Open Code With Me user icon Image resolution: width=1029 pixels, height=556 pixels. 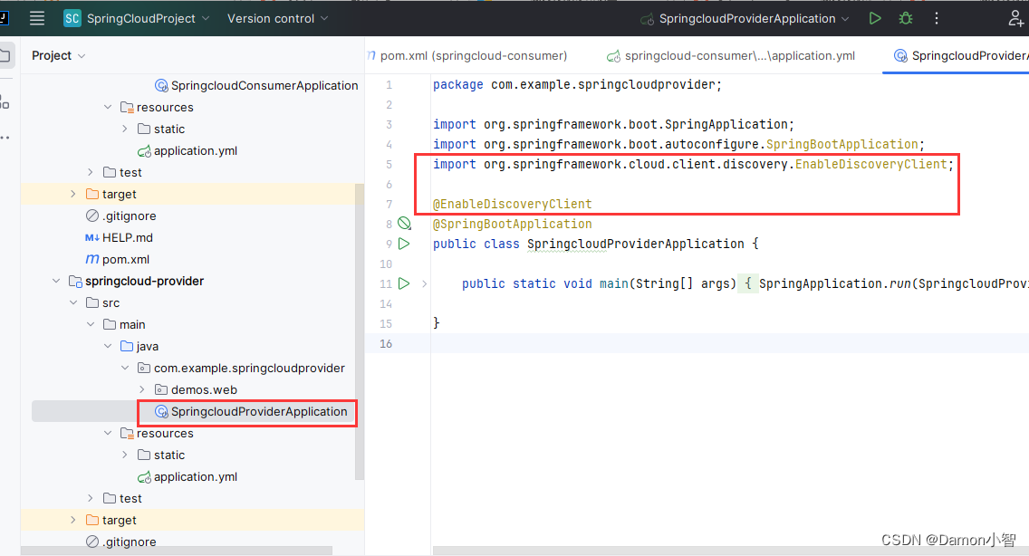tap(1016, 17)
